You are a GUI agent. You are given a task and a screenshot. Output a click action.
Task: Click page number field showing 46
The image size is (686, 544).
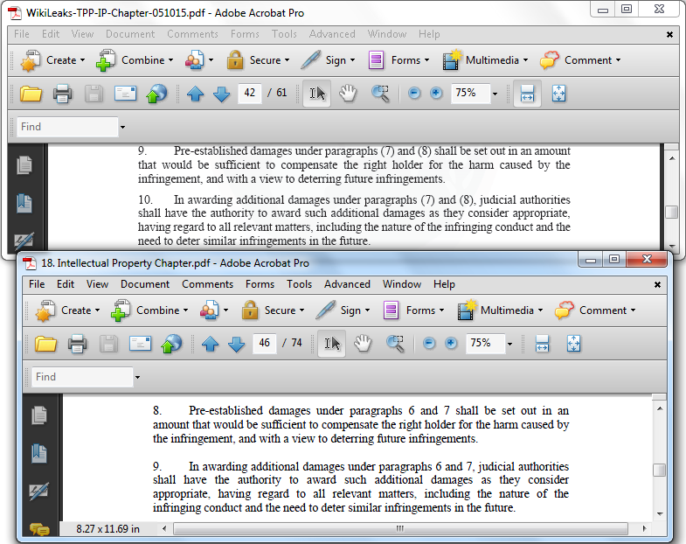(x=264, y=343)
